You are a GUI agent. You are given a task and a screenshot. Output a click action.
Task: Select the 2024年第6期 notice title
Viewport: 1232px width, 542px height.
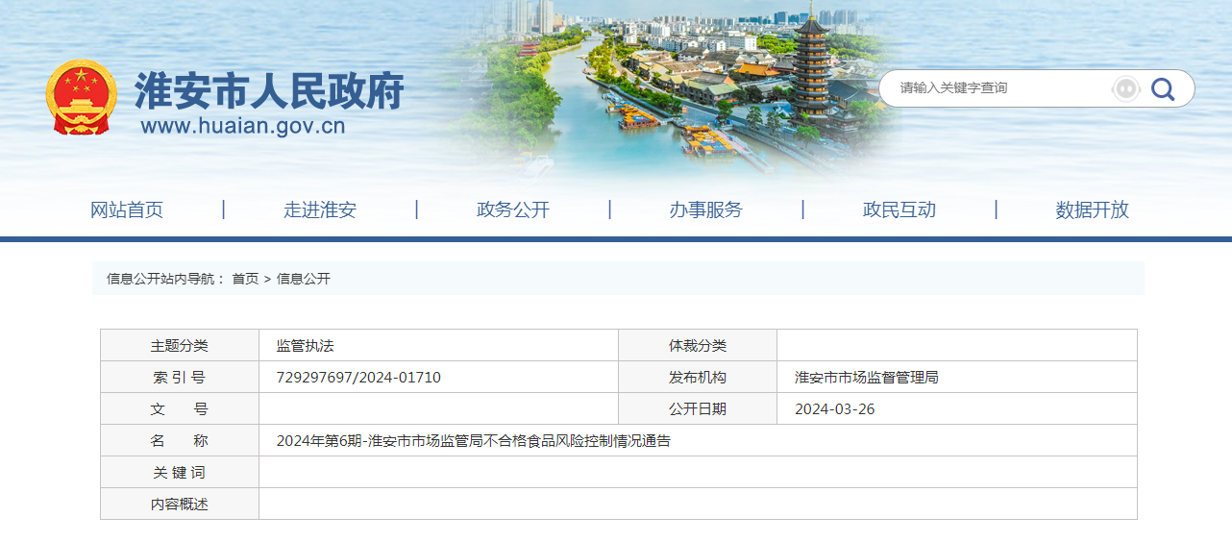pos(474,441)
